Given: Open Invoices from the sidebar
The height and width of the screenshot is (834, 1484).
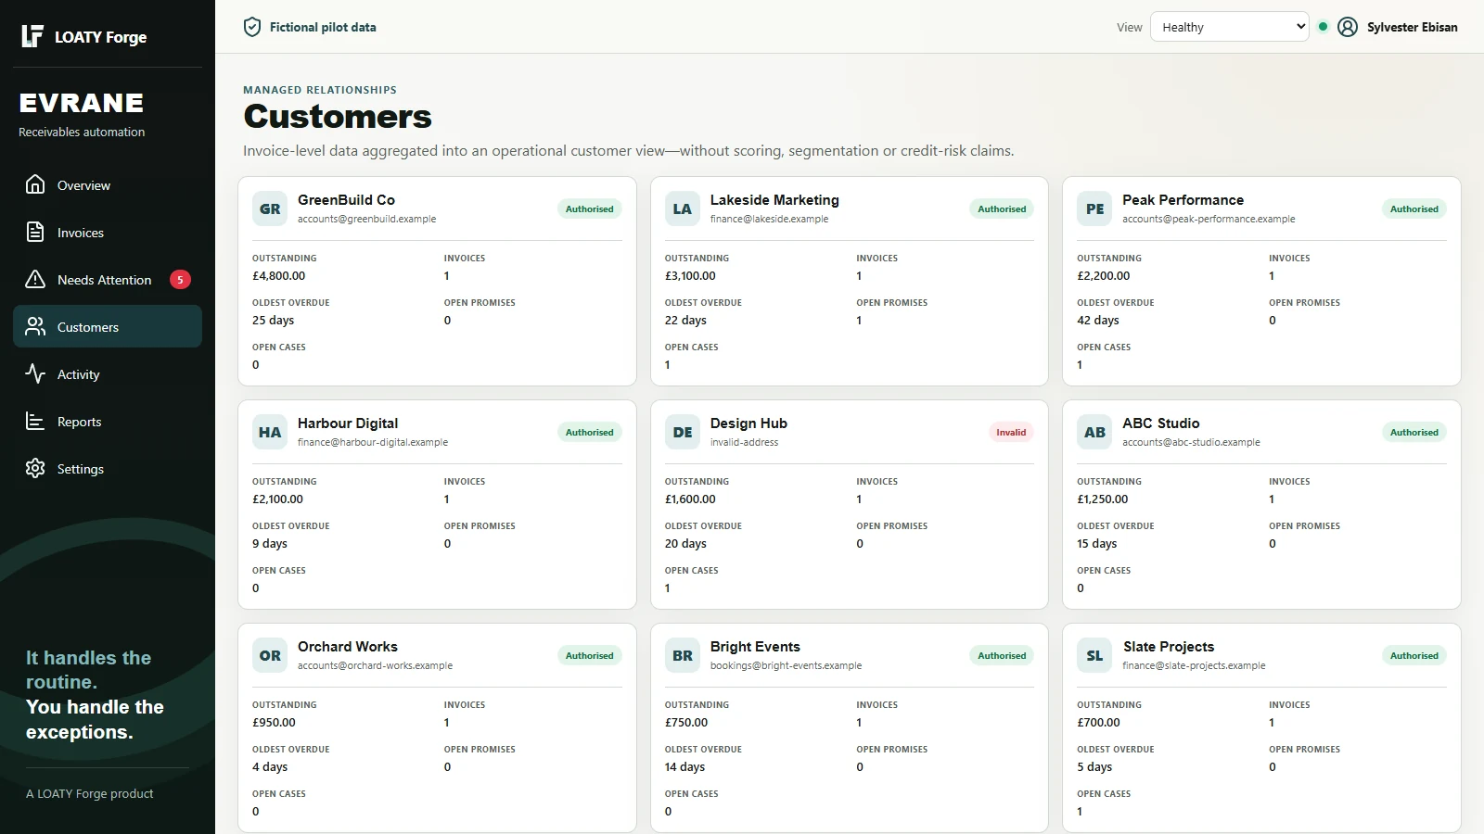Looking at the screenshot, I should click(108, 232).
